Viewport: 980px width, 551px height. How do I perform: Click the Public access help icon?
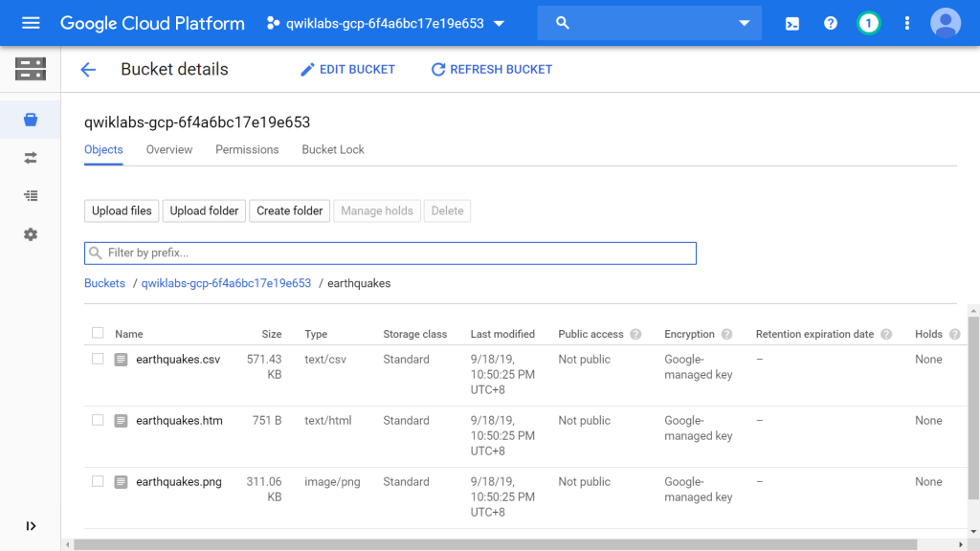click(x=635, y=334)
